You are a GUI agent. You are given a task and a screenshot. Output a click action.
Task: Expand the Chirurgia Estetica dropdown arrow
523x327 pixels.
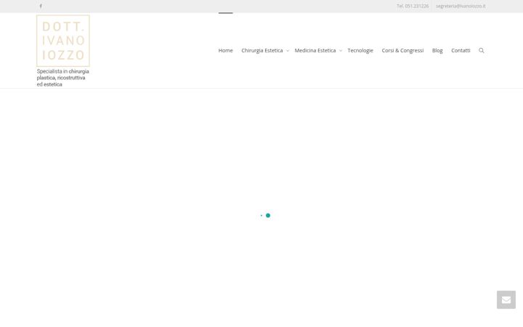(288, 51)
